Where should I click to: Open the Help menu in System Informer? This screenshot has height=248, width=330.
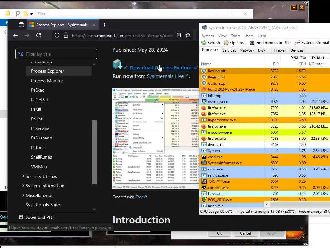(x=262, y=36)
